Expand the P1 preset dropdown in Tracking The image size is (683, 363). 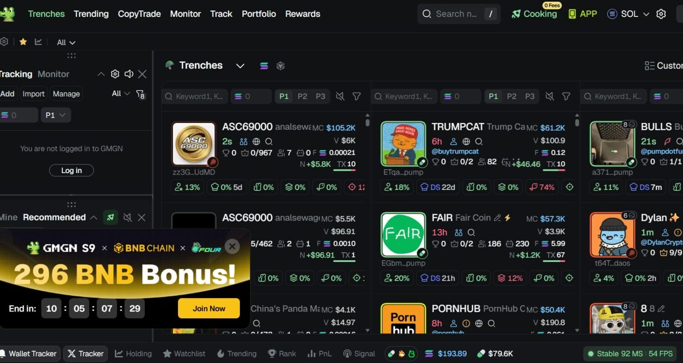point(56,115)
